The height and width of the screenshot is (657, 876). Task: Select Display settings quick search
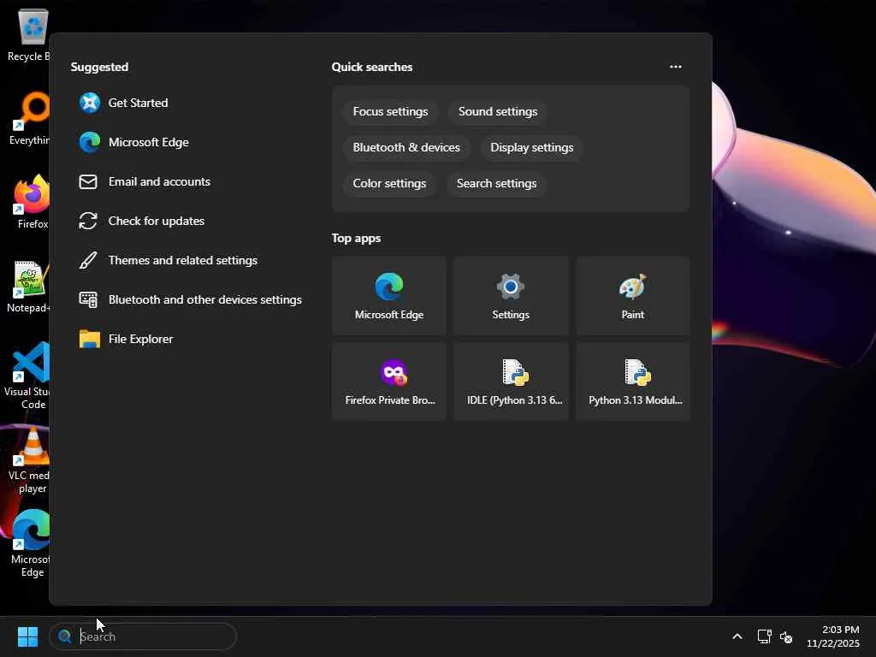click(x=532, y=147)
